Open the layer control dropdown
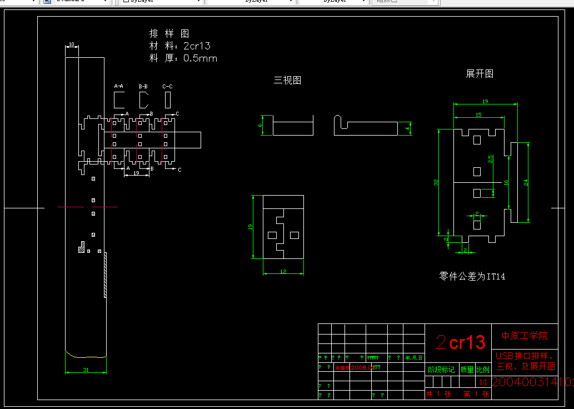The height and width of the screenshot is (409, 574). point(34,2)
